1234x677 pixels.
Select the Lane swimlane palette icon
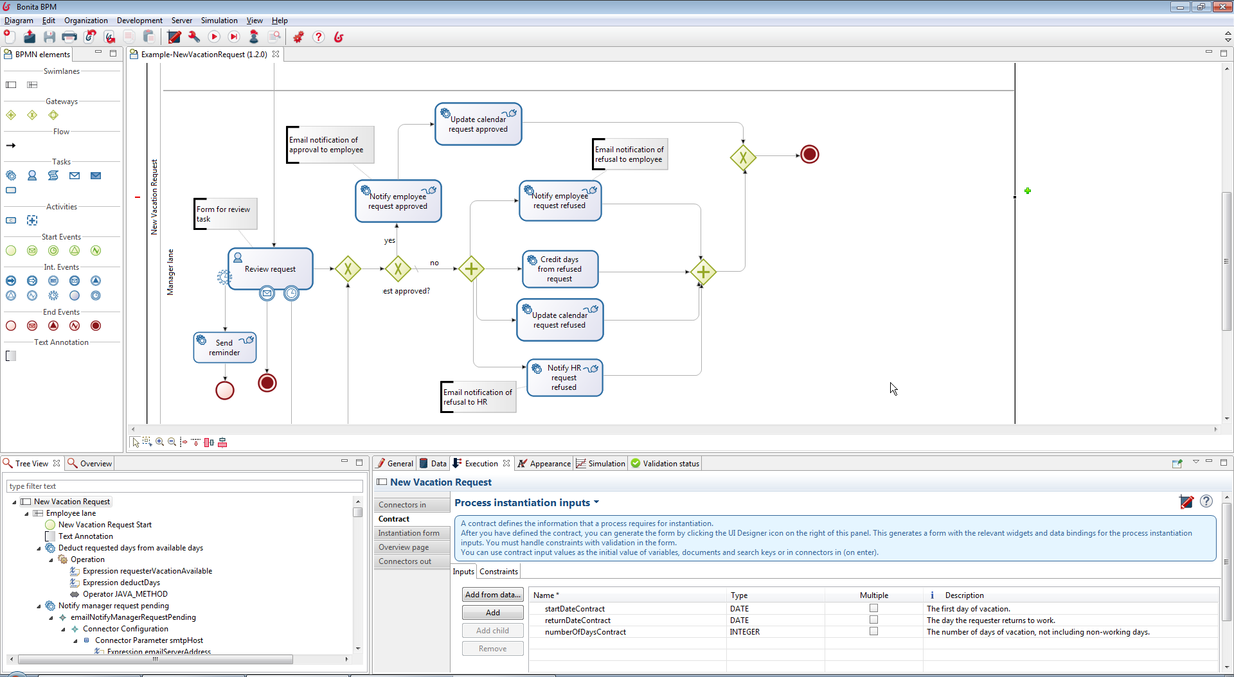(x=32, y=85)
